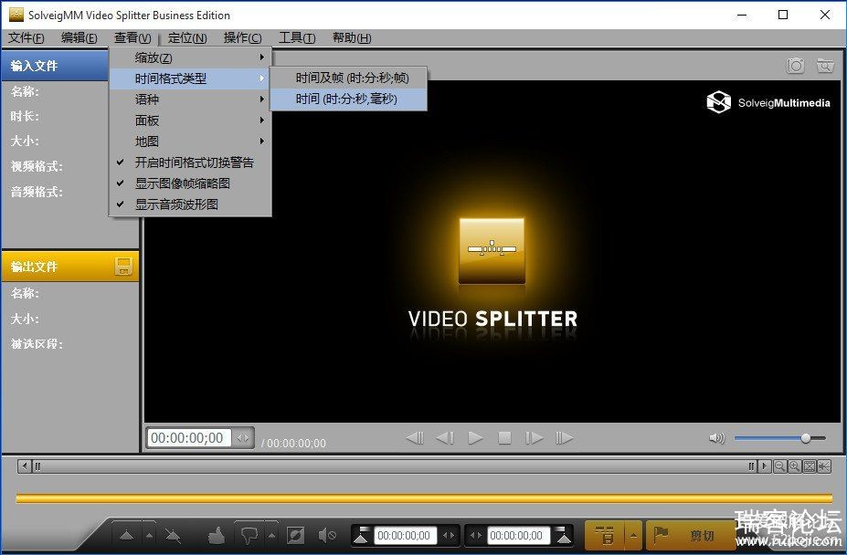The width and height of the screenshot is (847, 555).
Task: Open the thumbs down dropdown arrow
Action: 271,536
